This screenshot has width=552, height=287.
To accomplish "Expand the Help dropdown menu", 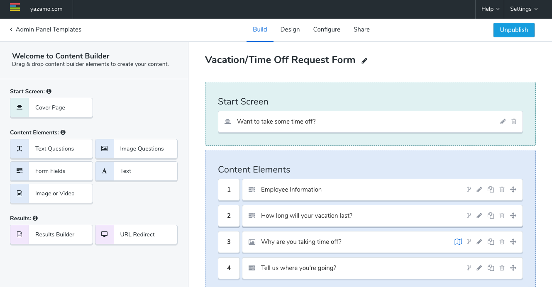I will click(x=490, y=9).
